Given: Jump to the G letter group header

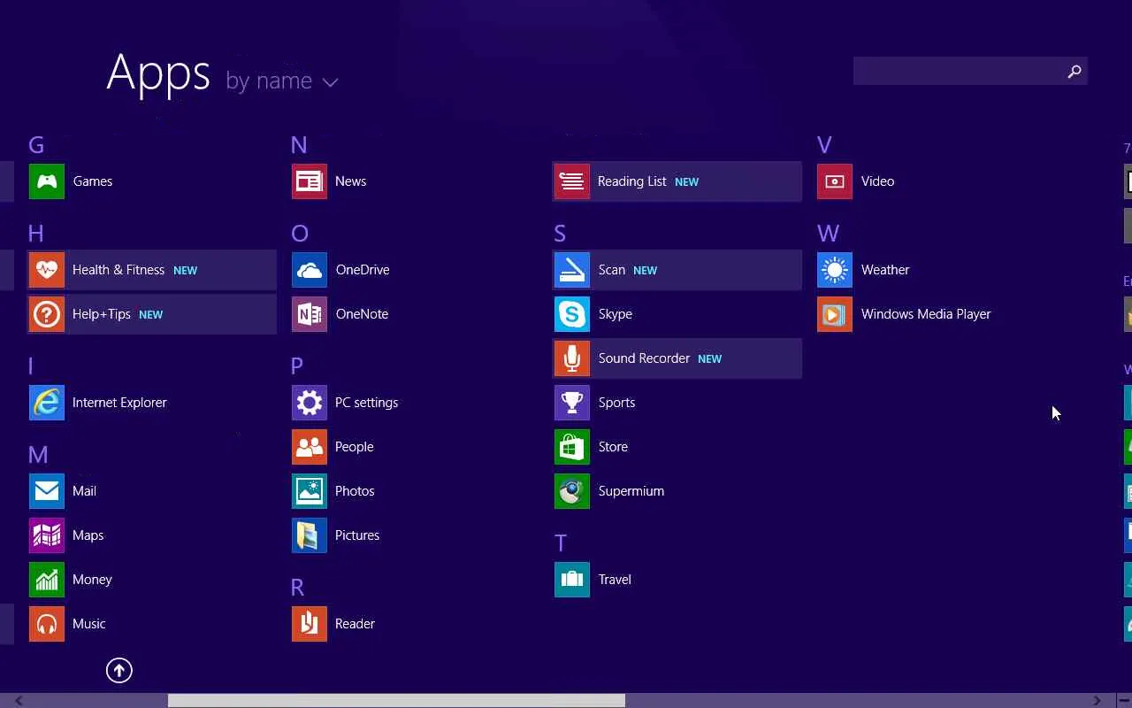Looking at the screenshot, I should tap(36, 145).
